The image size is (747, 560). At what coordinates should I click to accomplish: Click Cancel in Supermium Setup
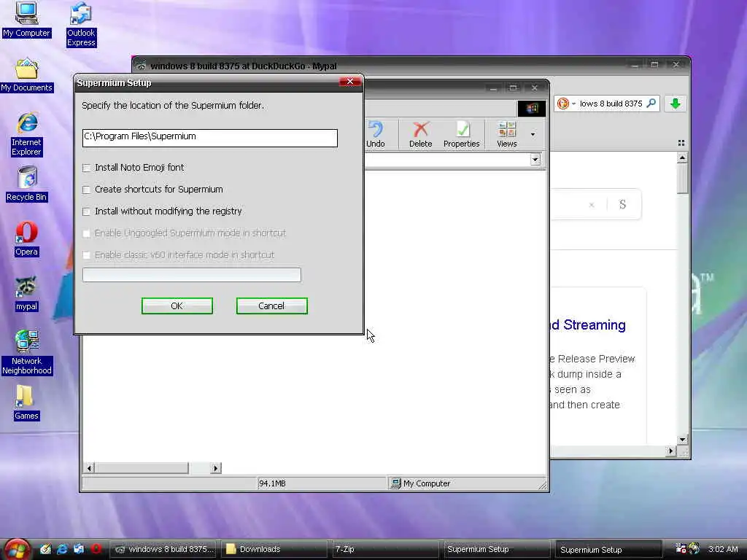point(271,306)
